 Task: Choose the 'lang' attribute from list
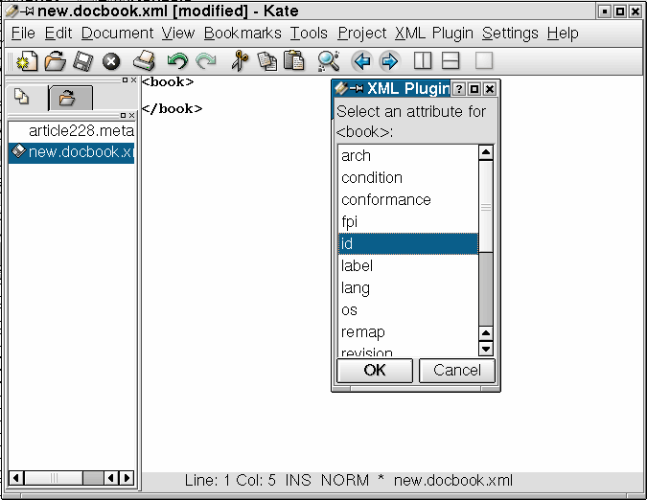point(356,287)
